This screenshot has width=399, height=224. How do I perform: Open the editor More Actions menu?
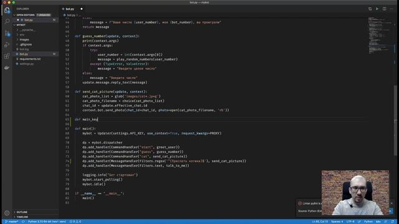click(x=392, y=9)
